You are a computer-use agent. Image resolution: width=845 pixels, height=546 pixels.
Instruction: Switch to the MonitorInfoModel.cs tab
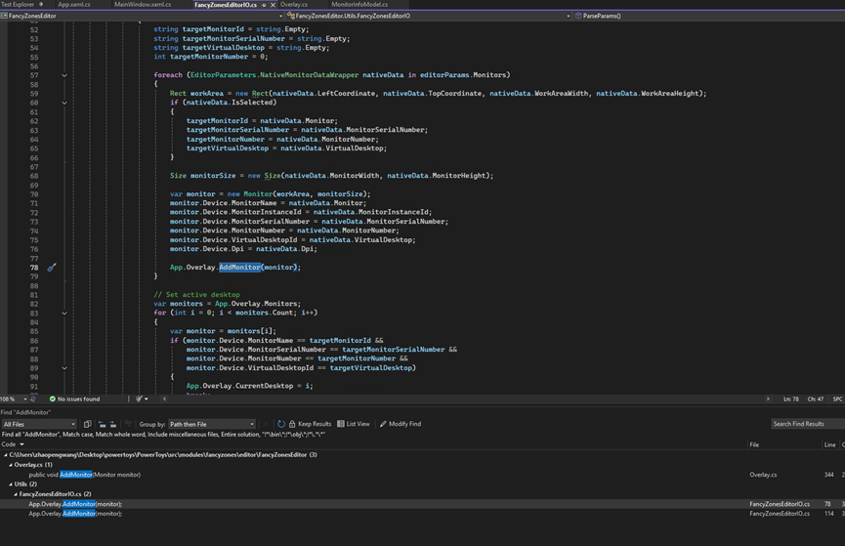tap(359, 5)
